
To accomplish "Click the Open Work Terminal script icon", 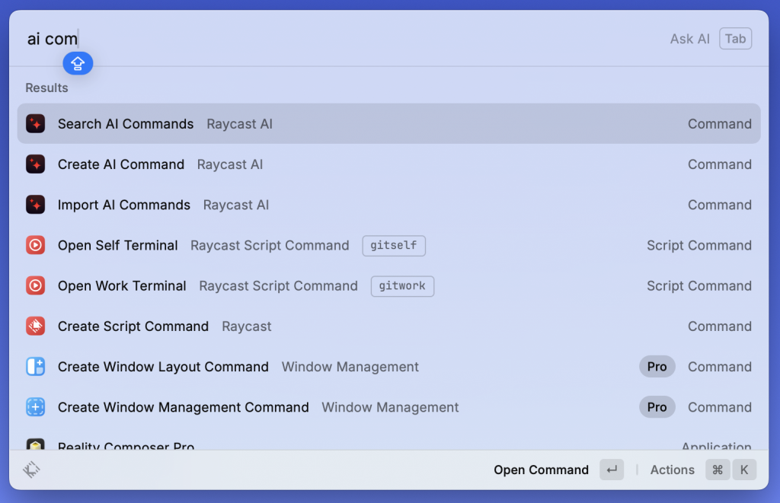I will 35,286.
